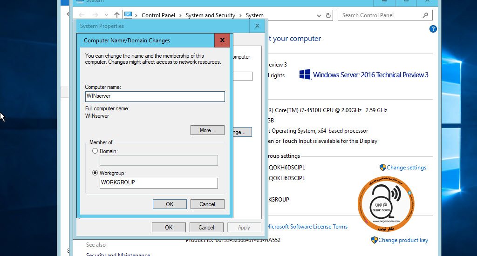Click Control Panel in the breadcrumb
This screenshot has width=477, height=256.
(158, 15)
